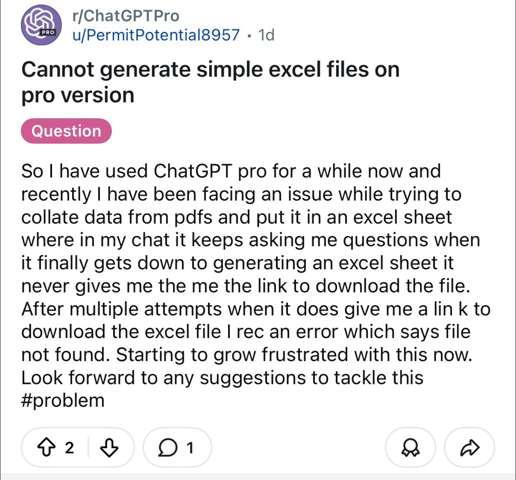Give an award using the ribbon icon
516x480 pixels.
click(410, 448)
